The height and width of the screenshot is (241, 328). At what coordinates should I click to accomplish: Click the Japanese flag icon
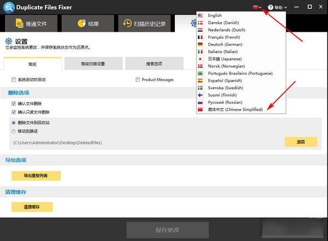point(200,59)
